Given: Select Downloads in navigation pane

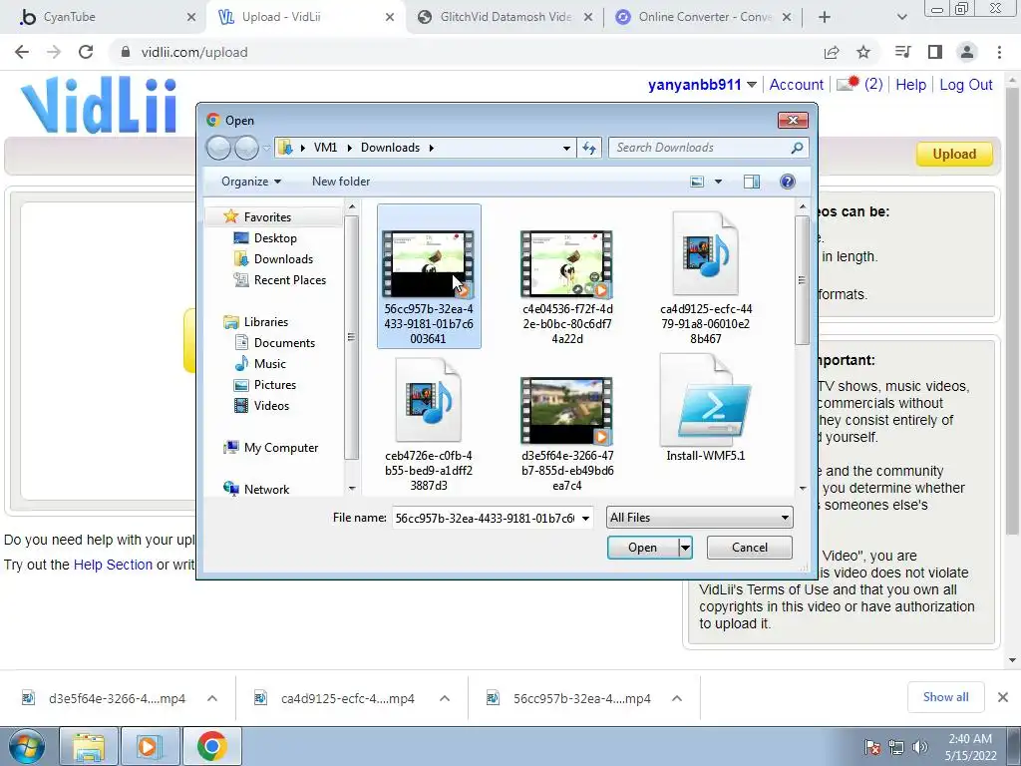Looking at the screenshot, I should pos(282,259).
